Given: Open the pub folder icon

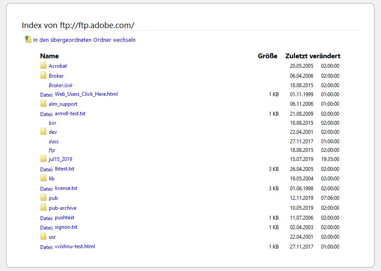Looking at the screenshot, I should 43,198.
